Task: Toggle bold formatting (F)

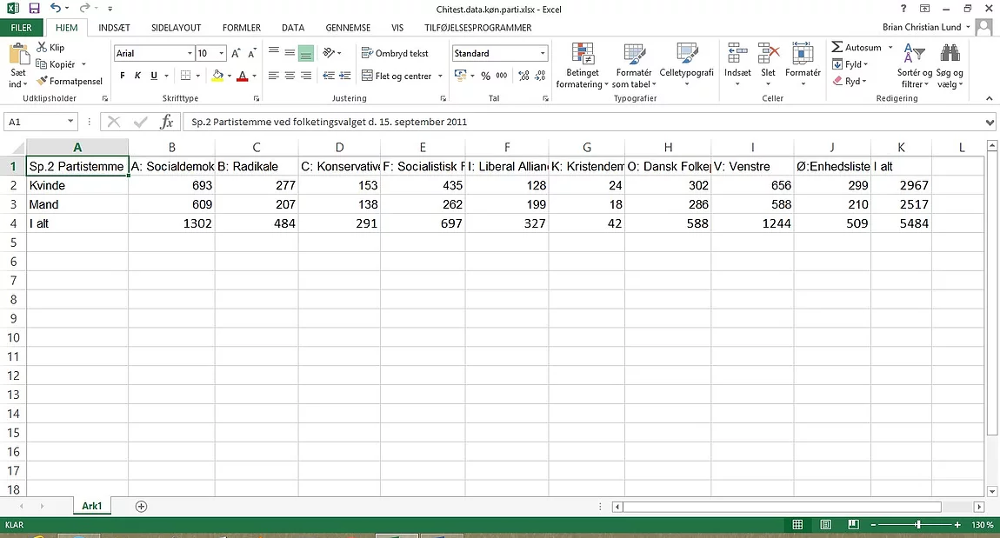Action: pyautogui.click(x=123, y=76)
